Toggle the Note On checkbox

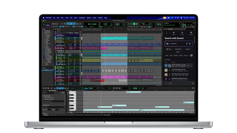pyautogui.click(x=44, y=98)
